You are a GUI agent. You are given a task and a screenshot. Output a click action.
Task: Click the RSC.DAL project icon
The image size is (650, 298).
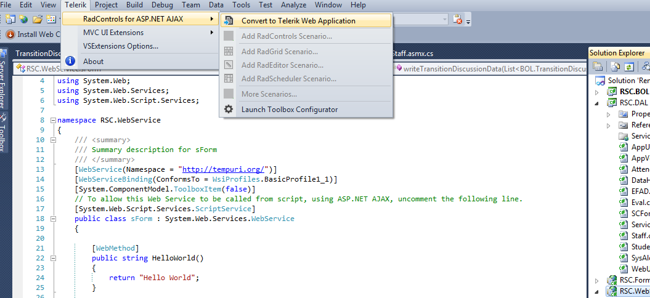[612, 103]
